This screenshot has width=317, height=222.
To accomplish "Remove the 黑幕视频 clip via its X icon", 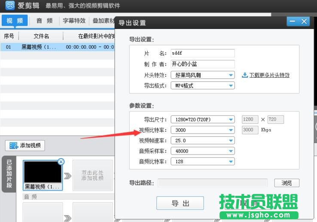I will click(x=61, y=161).
